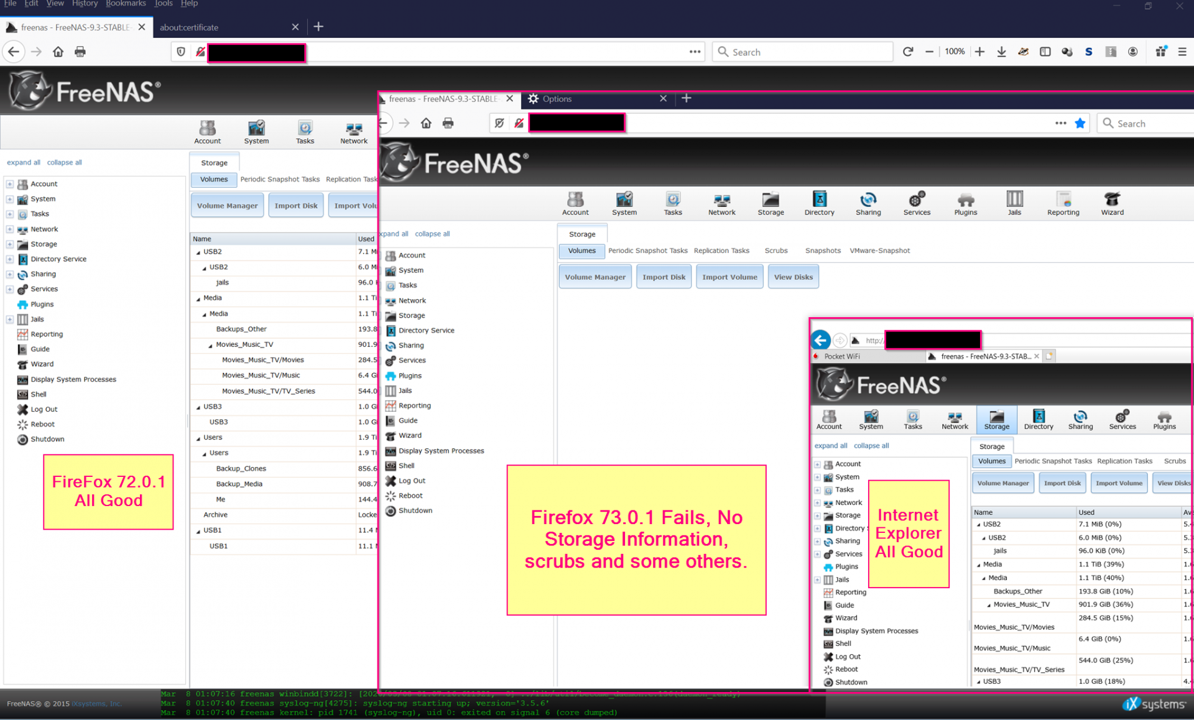Open Services icon in middle Firefox FreeNAS toolbar
This screenshot has height=720, width=1194.
tap(917, 203)
